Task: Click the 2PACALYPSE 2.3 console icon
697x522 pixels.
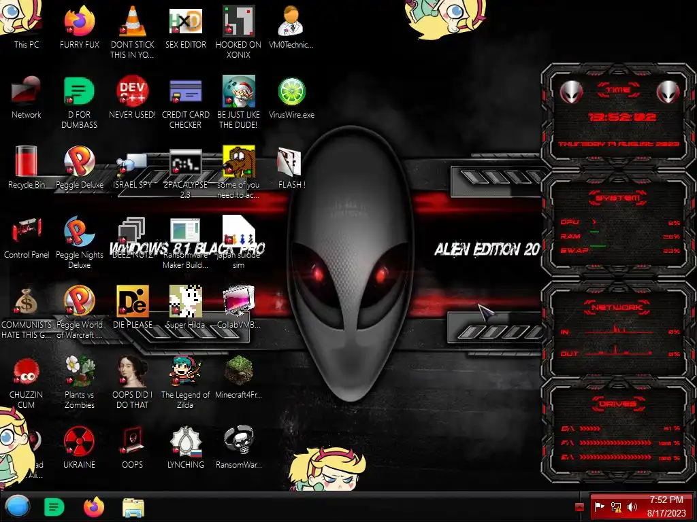Action: pos(185,172)
